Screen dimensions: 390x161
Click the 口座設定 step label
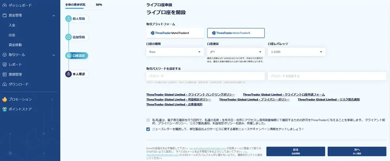click(x=79, y=55)
